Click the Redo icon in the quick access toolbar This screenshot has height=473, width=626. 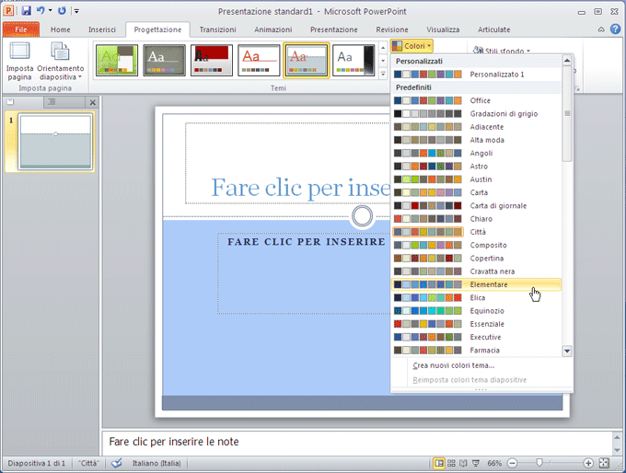(62, 11)
